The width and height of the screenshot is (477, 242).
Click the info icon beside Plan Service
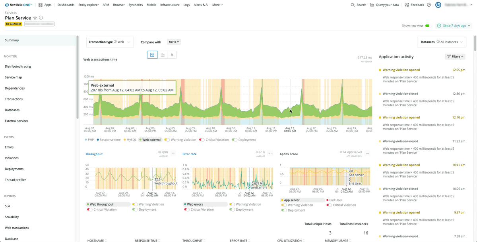click(x=41, y=18)
